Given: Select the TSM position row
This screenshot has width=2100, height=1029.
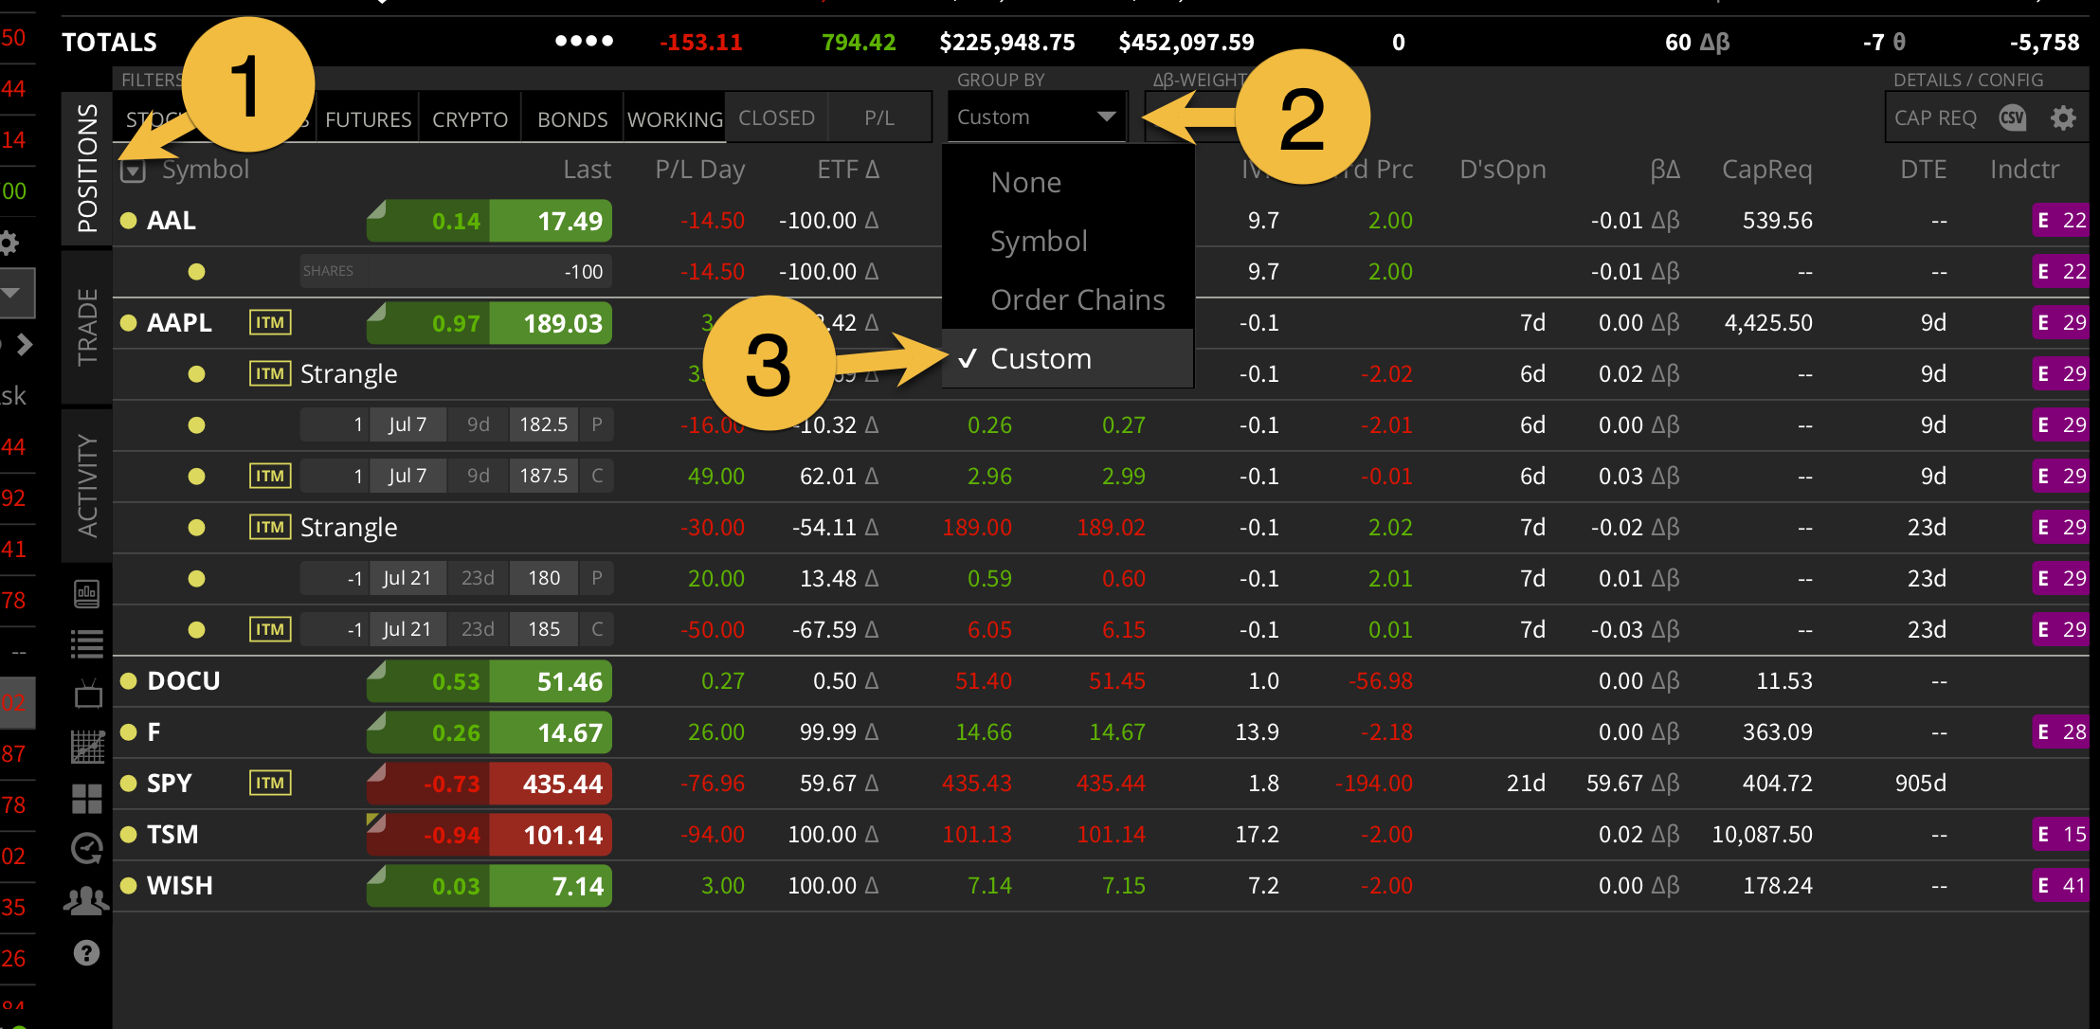Looking at the screenshot, I should (379, 834).
